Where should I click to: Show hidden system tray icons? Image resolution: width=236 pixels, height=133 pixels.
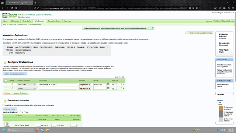(214, 130)
